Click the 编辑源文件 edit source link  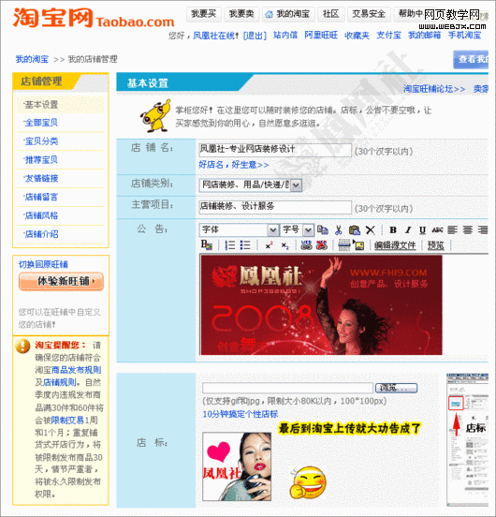click(x=395, y=245)
